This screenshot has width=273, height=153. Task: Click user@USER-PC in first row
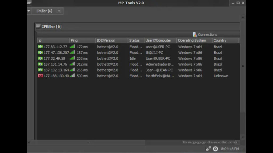point(158,47)
